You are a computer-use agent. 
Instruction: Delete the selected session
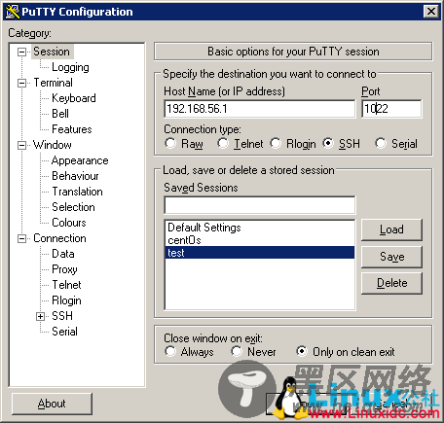(x=391, y=283)
